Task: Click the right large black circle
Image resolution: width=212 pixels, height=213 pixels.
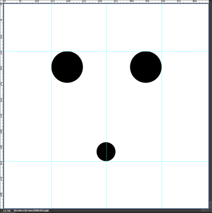Action: pos(146,67)
